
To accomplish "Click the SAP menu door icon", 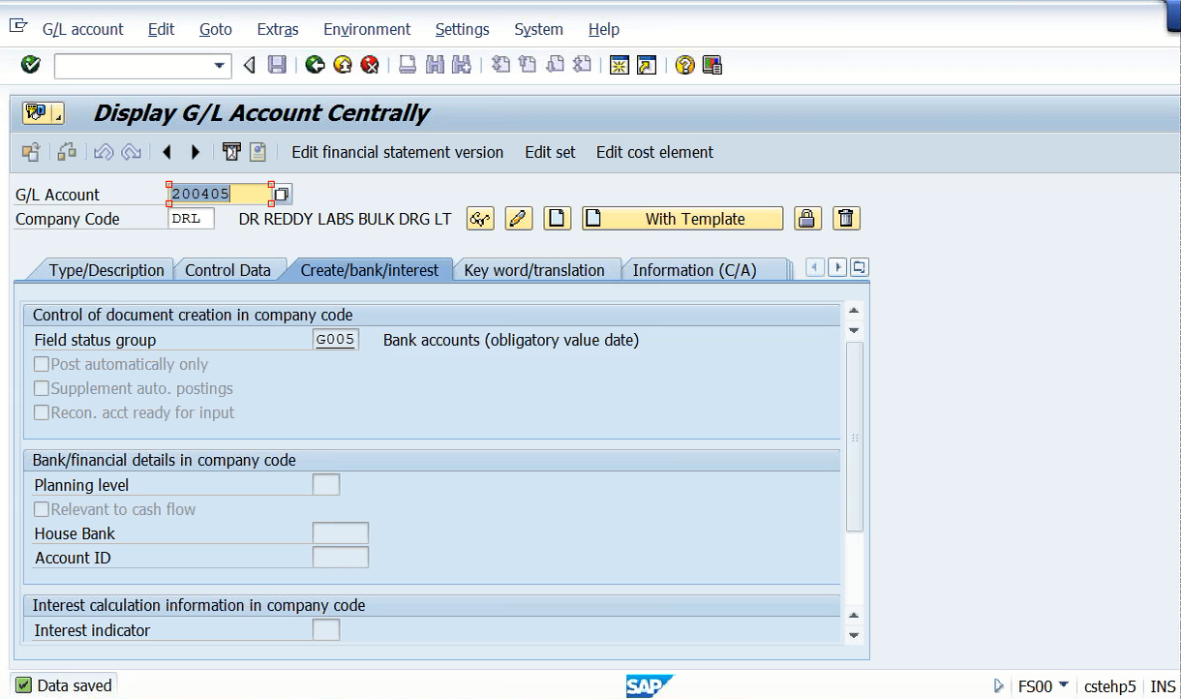I will point(17,27).
